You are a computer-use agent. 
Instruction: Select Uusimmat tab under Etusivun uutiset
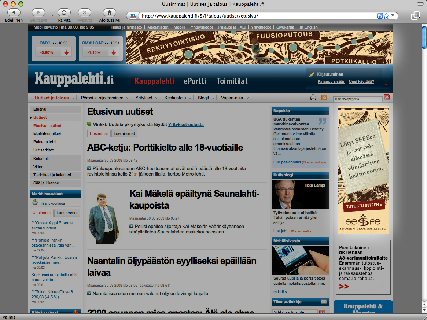coord(99,133)
